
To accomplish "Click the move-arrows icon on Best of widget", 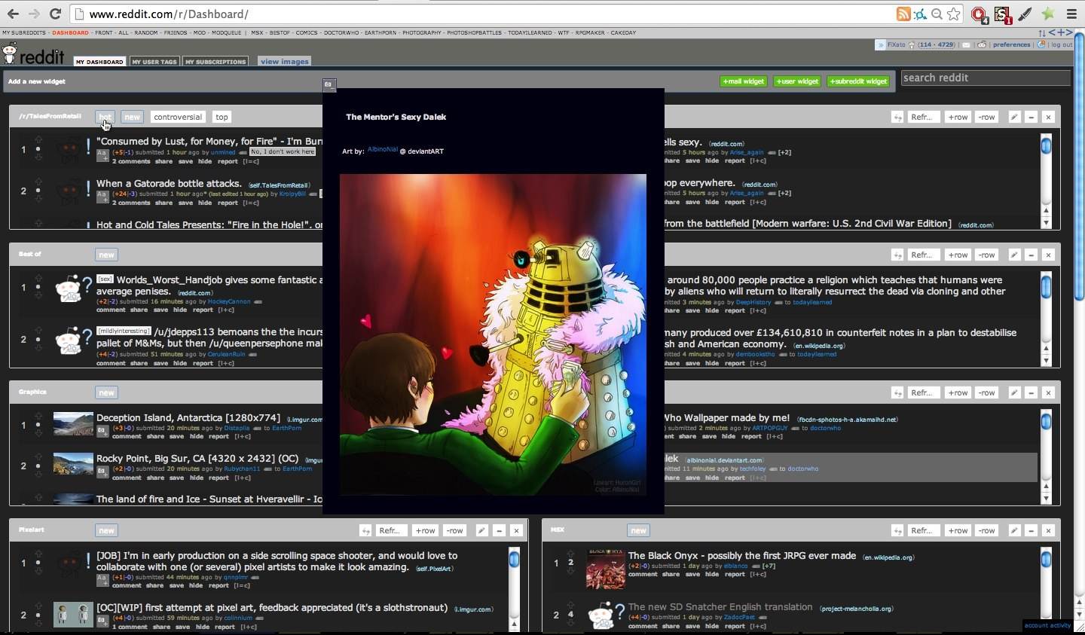I will (x=897, y=255).
